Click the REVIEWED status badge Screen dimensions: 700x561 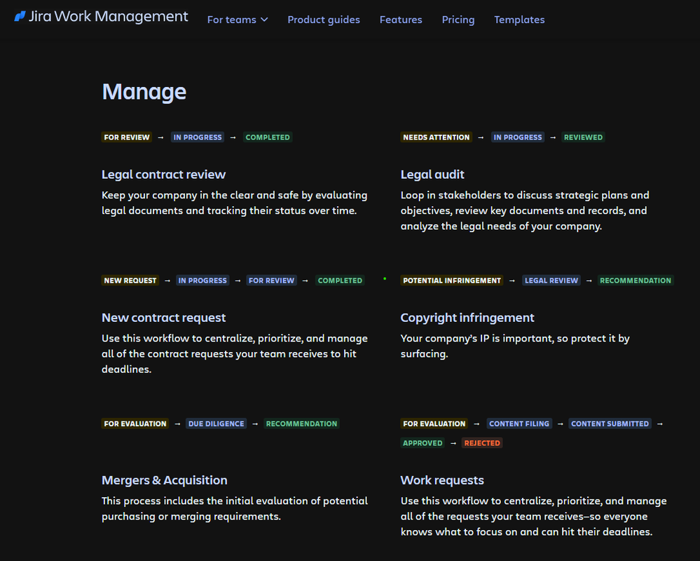click(583, 137)
